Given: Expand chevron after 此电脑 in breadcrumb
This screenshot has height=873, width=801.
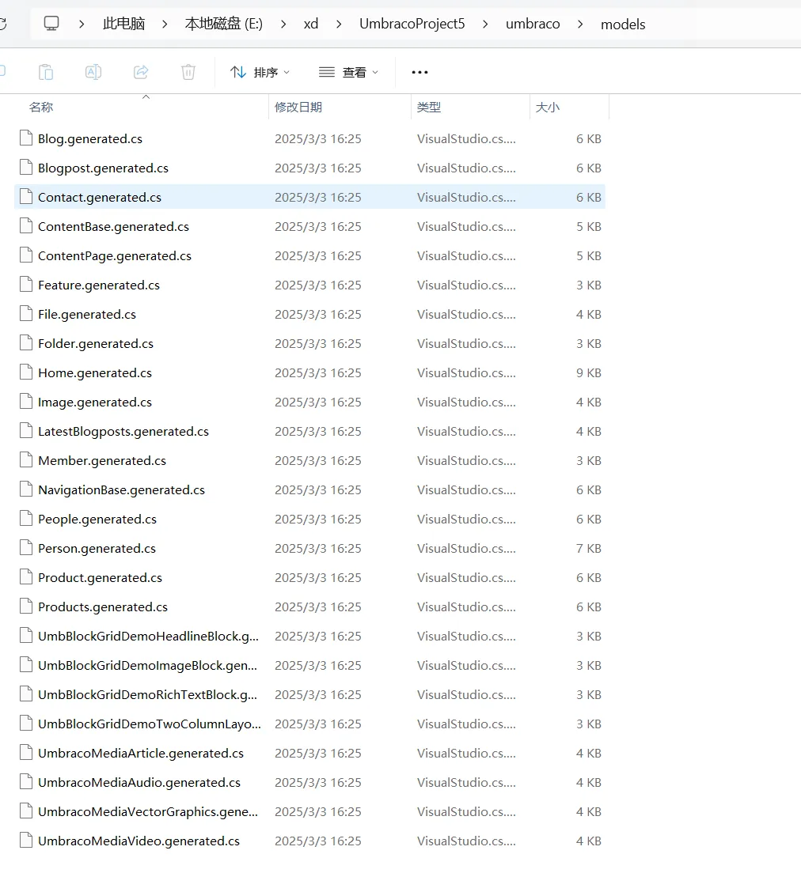Looking at the screenshot, I should (x=165, y=24).
